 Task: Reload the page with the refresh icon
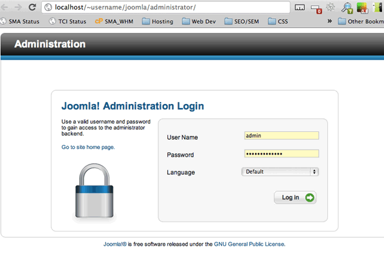point(33,7)
